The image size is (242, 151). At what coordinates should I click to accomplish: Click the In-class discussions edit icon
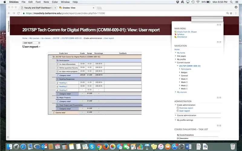pyautogui.click(x=57, y=64)
